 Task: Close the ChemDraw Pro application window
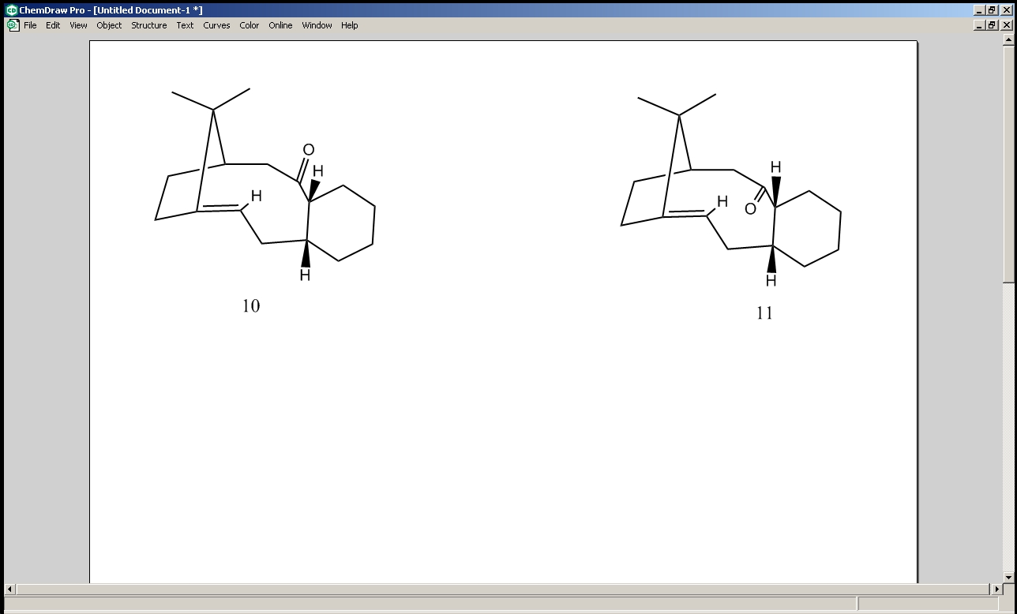click(1006, 10)
